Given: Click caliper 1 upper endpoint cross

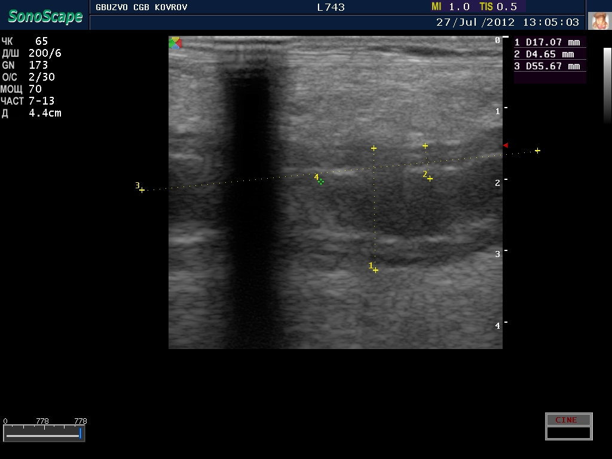Looking at the screenshot, I should (x=374, y=148).
